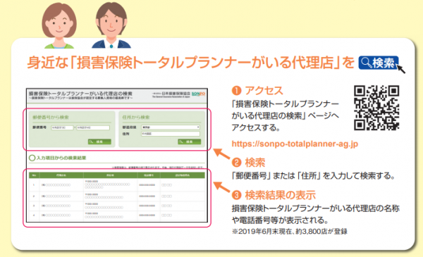This screenshot has width=423, height=257.
Task: Open the sonpo-totalplanner-ag.jp URL link
Action: coord(295,144)
